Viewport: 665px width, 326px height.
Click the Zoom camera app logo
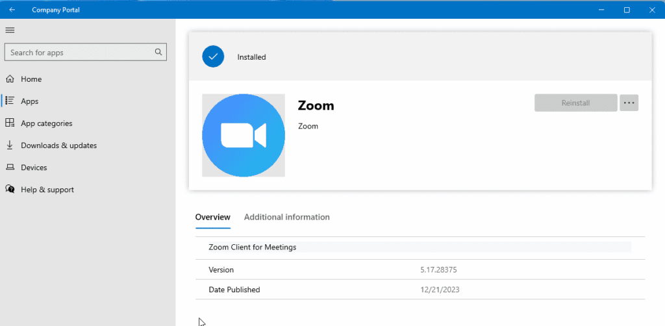click(244, 135)
